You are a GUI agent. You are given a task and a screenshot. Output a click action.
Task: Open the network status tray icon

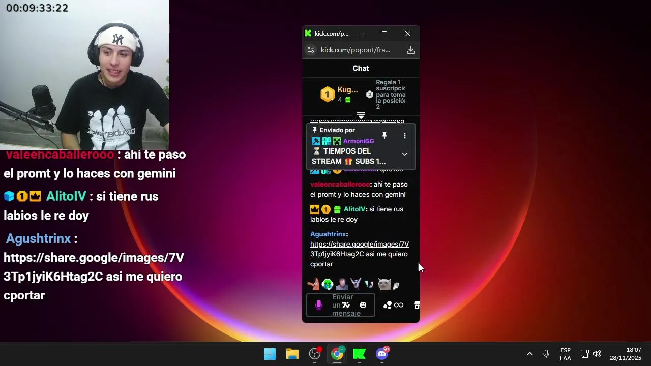(x=585, y=354)
